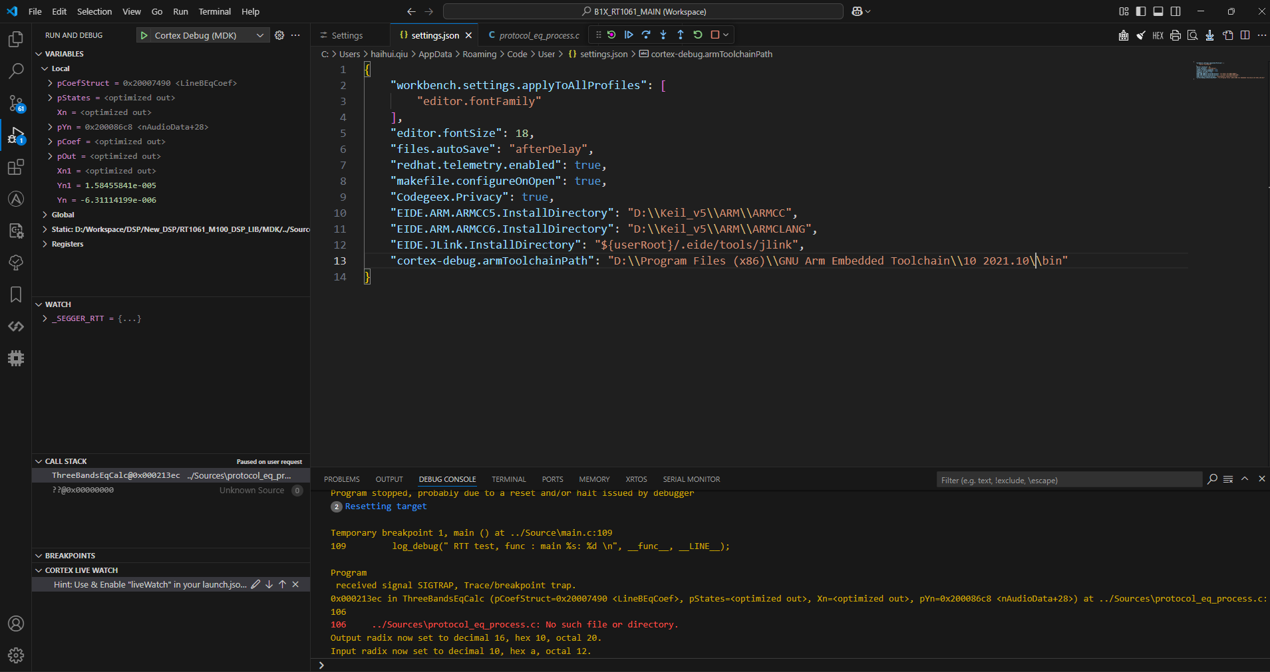Click the split editor icon in editor toolbar

1245,35
